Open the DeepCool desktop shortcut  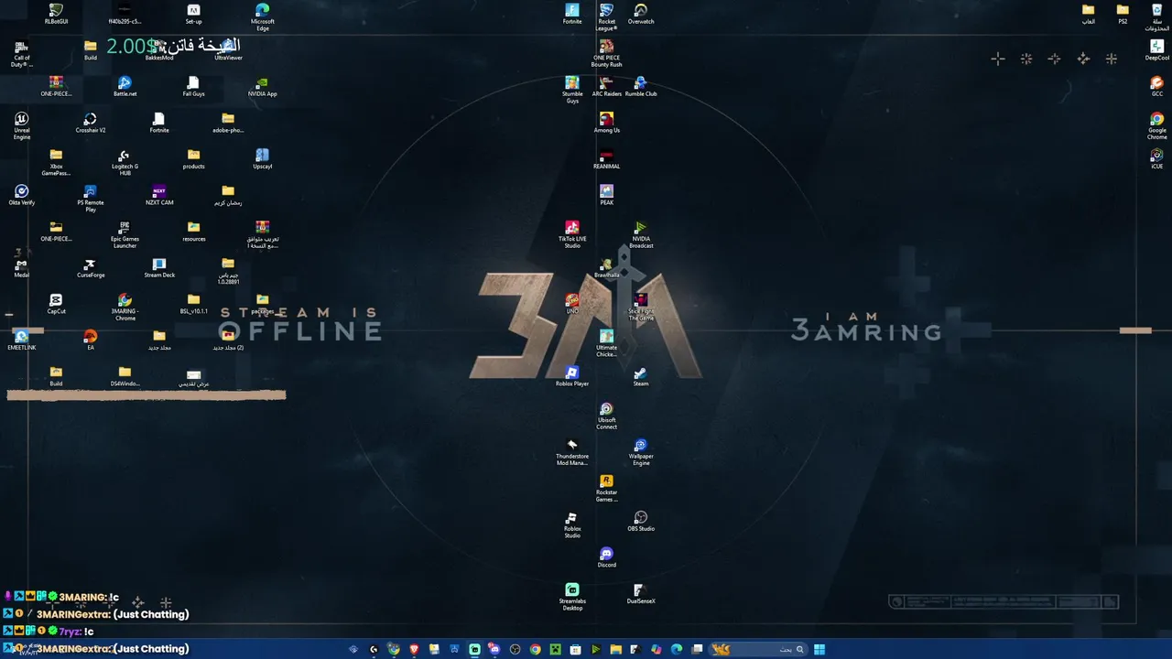pos(1157,50)
